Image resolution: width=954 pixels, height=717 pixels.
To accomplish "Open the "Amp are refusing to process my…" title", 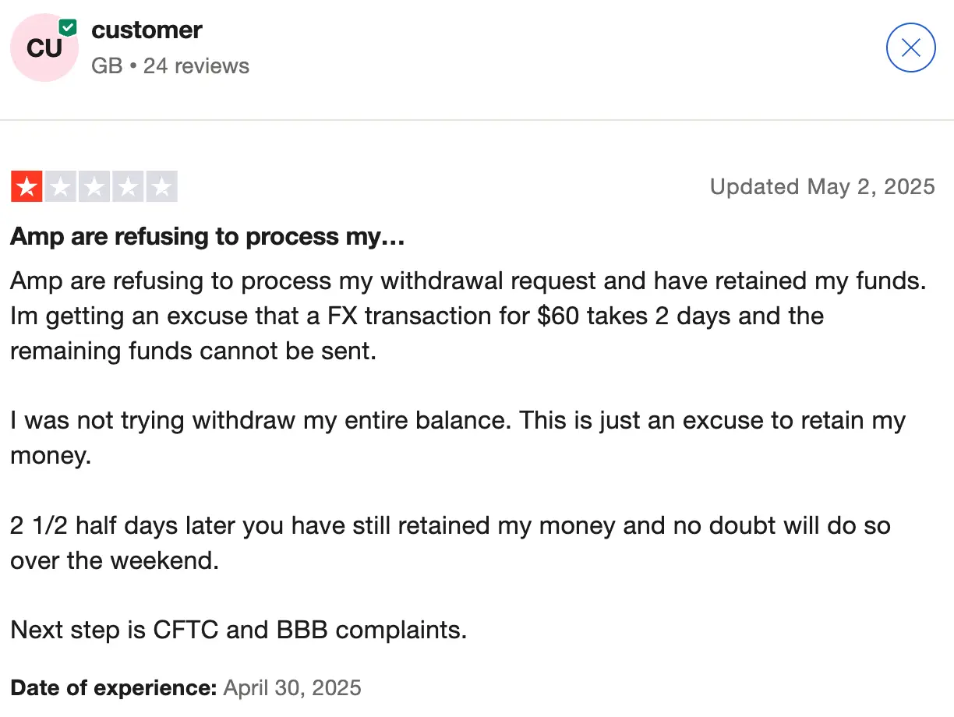I will point(207,237).
